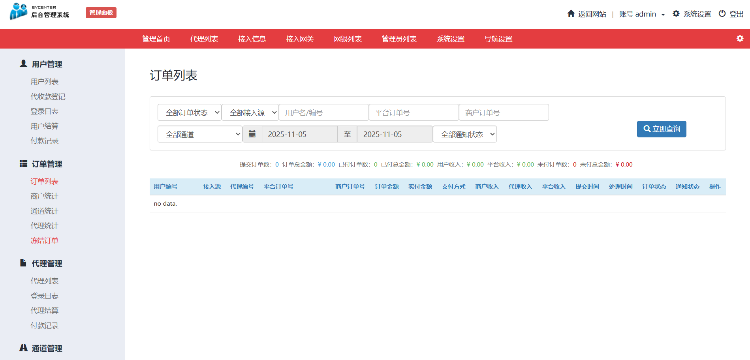This screenshot has height=360, width=750.
Task: Click the power icon beside 登出
Action: (722, 14)
